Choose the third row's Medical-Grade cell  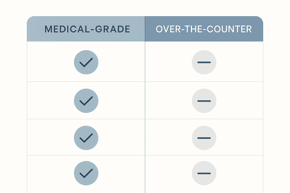pos(51,138)
